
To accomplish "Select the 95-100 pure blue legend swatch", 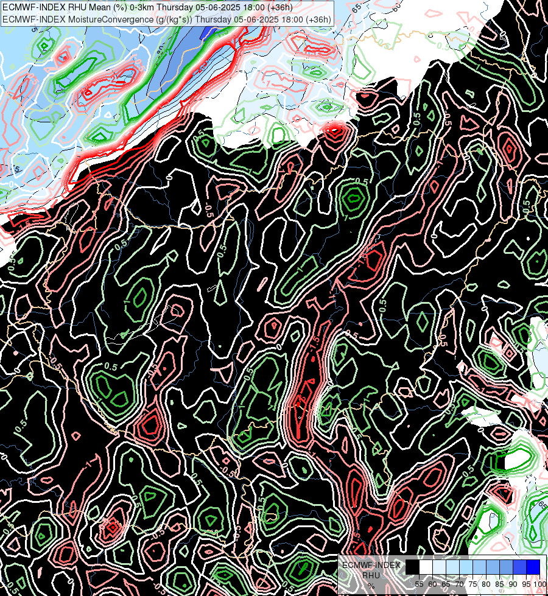I will pyautogui.click(x=533, y=567).
